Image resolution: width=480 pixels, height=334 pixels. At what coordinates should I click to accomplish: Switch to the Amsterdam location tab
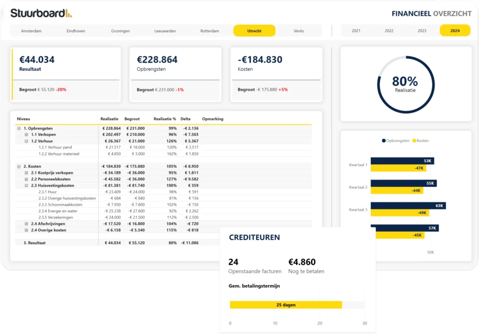coord(32,30)
